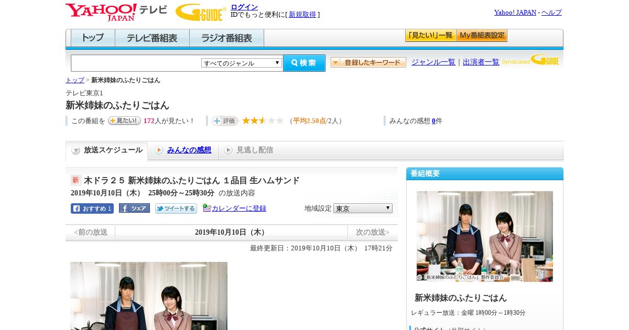Open the テレビ番組表 tab
This screenshot has width=629, height=330.
tap(152, 38)
